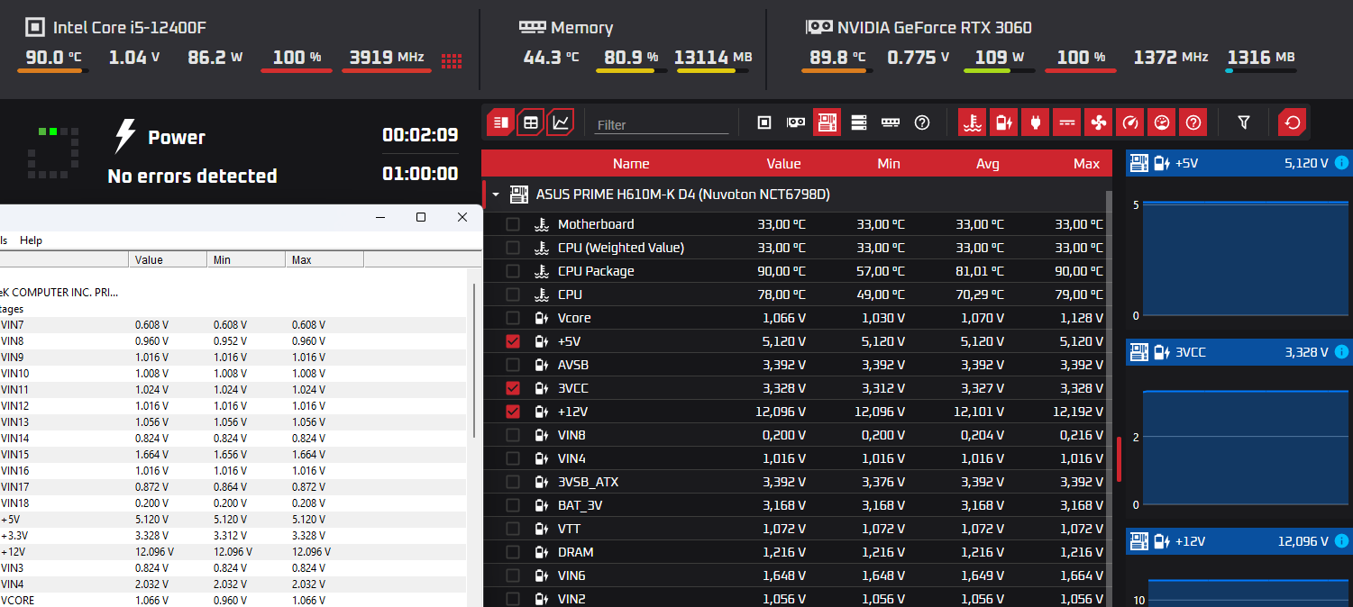Click the Power test lightning bolt icon
Screen dimensions: 1353x607
124,137
